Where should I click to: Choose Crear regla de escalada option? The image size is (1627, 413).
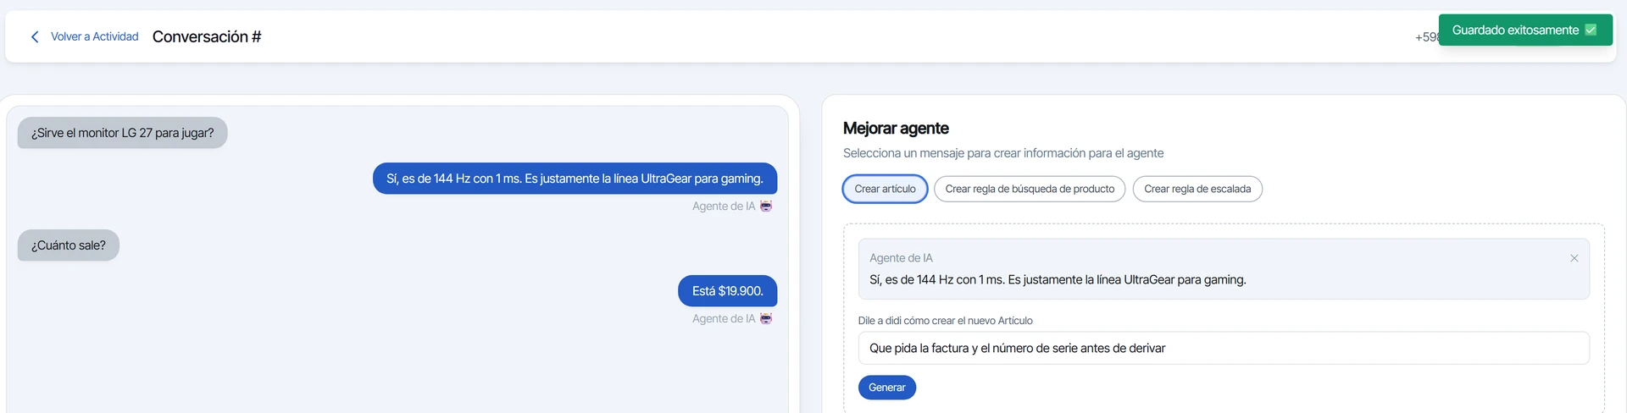(1197, 189)
